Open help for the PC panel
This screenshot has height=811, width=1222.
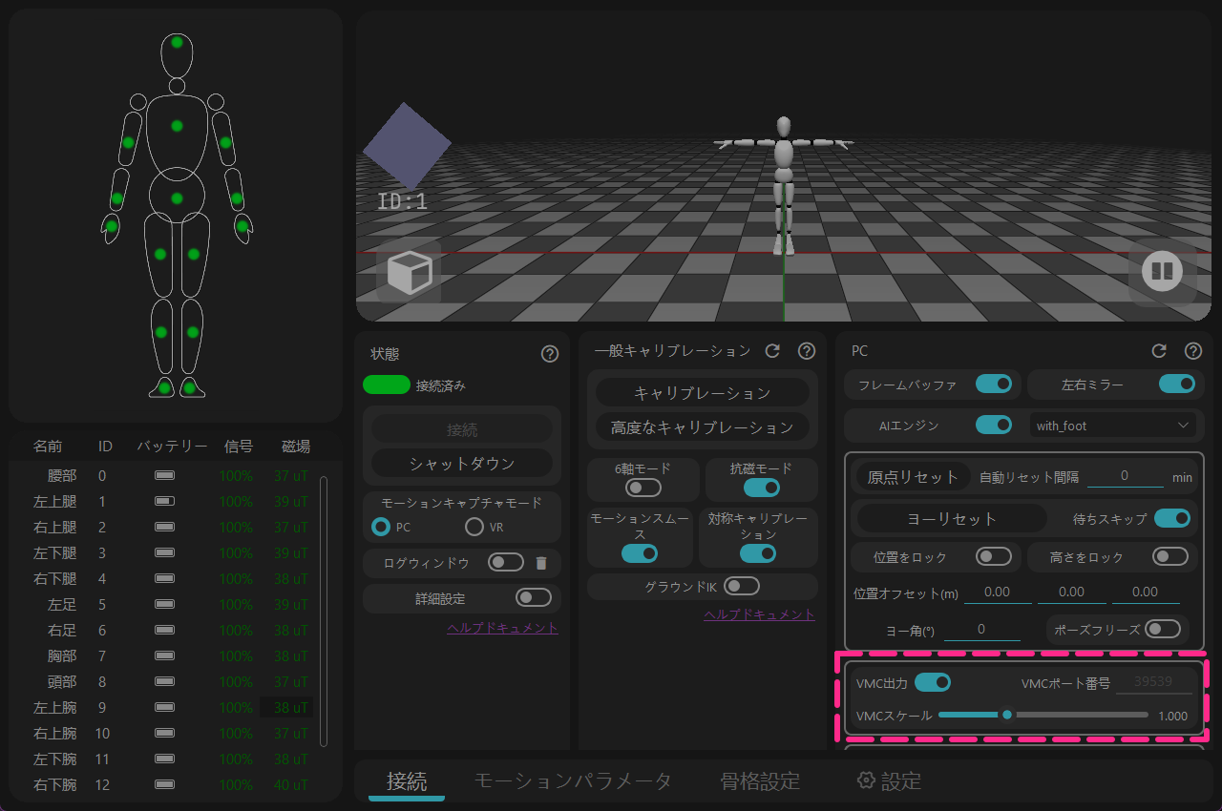[1193, 351]
